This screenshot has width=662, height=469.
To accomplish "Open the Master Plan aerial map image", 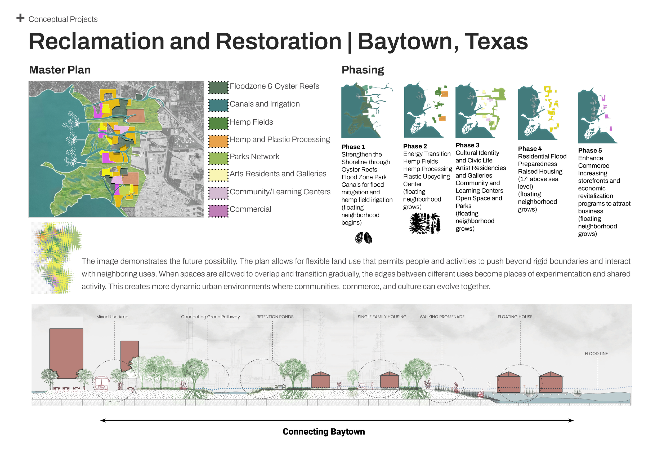I will click(x=116, y=149).
